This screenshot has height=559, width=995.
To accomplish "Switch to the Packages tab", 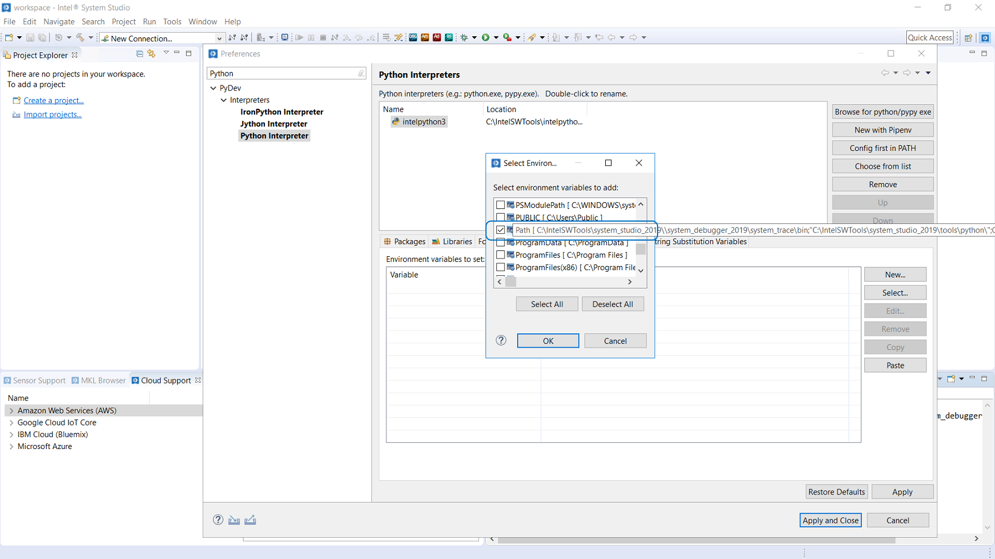I will click(x=405, y=241).
